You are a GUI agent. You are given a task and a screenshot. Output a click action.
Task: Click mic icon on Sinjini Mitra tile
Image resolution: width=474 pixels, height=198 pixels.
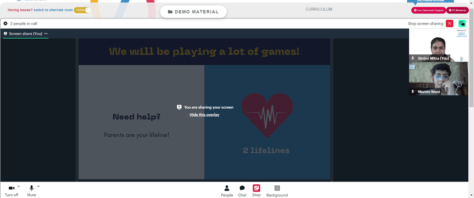(413, 58)
